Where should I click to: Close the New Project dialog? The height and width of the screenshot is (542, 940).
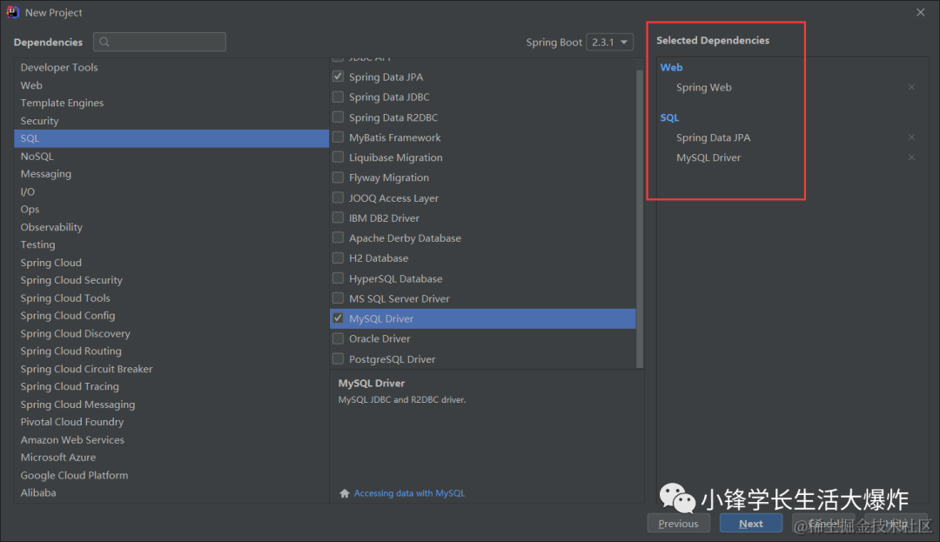tap(920, 12)
